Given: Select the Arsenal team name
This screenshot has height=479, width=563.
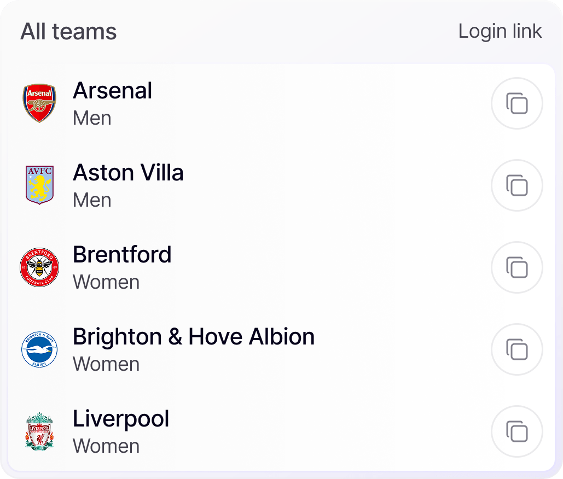Looking at the screenshot, I should 112,91.
